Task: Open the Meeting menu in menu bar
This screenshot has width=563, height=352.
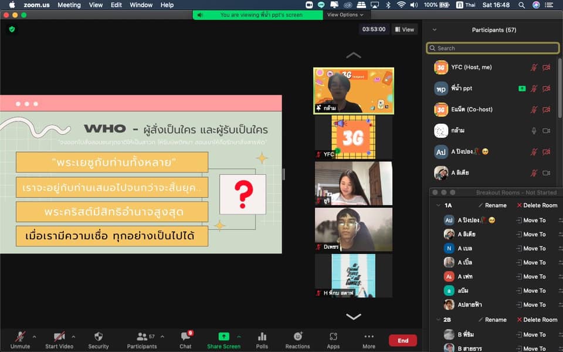Action: click(69, 5)
